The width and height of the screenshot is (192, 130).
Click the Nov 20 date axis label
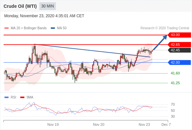[99, 124]
